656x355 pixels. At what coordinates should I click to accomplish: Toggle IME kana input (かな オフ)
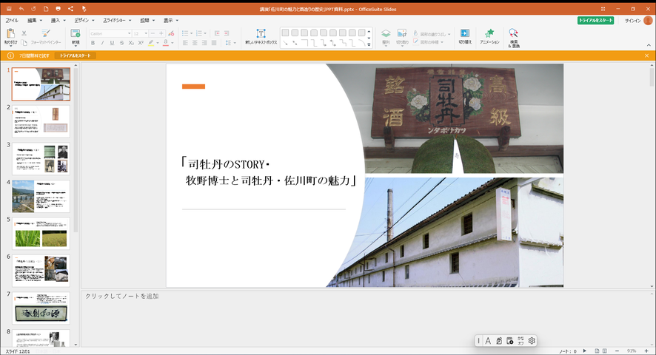[521, 341]
